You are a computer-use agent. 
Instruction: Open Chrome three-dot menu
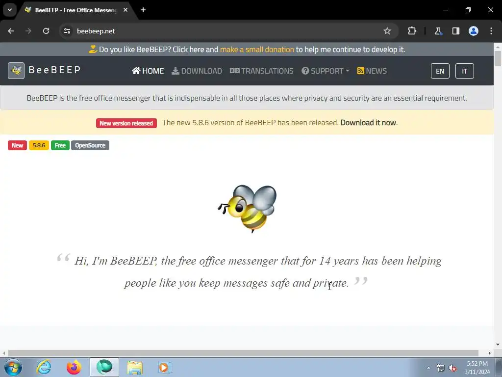[x=491, y=31]
